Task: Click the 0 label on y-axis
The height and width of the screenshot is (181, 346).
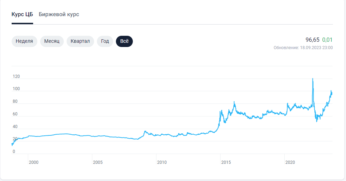Action: pyautogui.click(x=14, y=152)
